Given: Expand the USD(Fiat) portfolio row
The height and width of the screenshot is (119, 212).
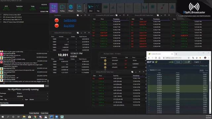Looking at the screenshot, I should tap(1, 15).
